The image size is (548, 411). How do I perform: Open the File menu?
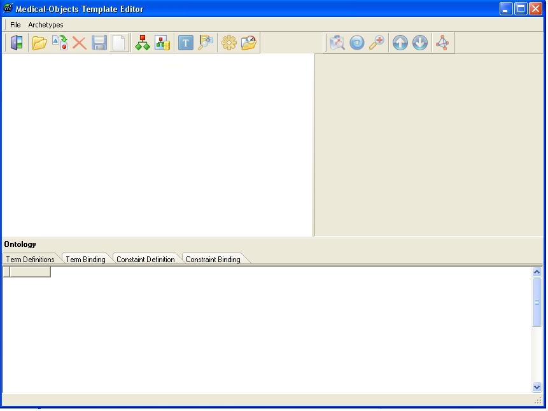click(x=15, y=25)
